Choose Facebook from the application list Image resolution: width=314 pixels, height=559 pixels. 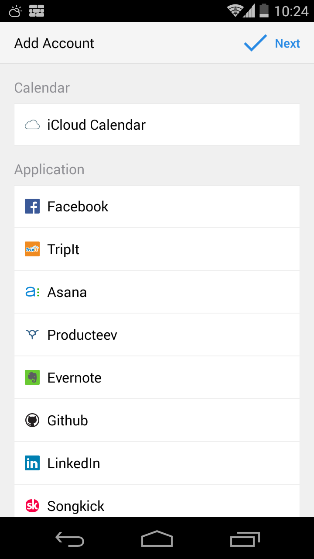[157, 207]
